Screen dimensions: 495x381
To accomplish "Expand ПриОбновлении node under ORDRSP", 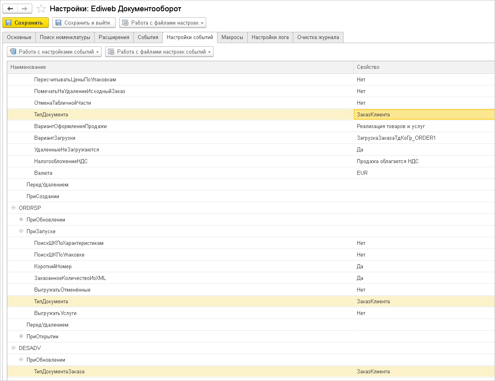I will tap(21, 219).
